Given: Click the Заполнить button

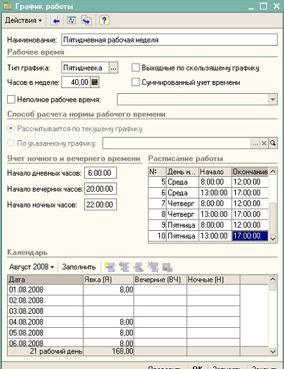Looking at the screenshot, I should coord(78,267).
